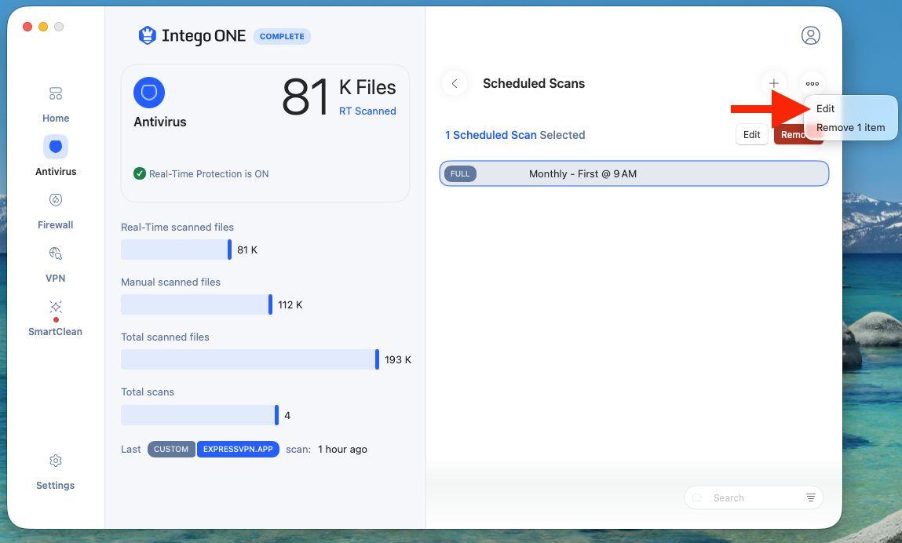This screenshot has height=543, width=902.
Task: Click the search magnifier icon
Action: tap(697, 497)
